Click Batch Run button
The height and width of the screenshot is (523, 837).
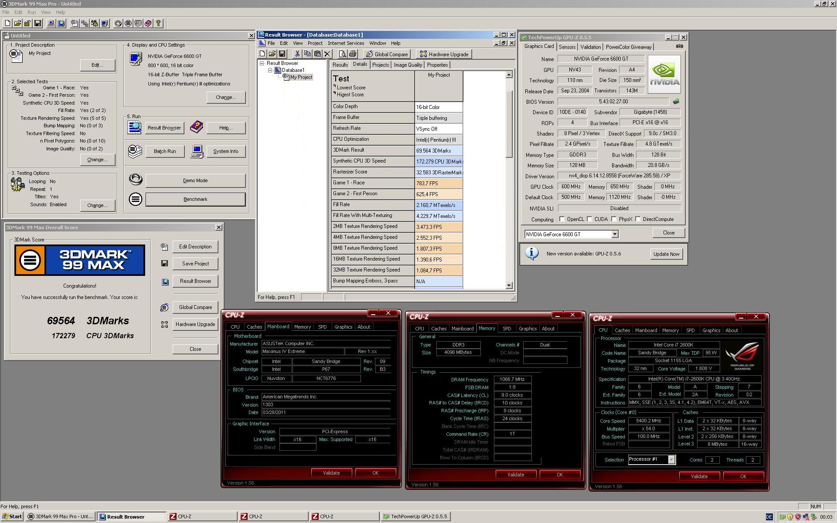[x=165, y=151]
